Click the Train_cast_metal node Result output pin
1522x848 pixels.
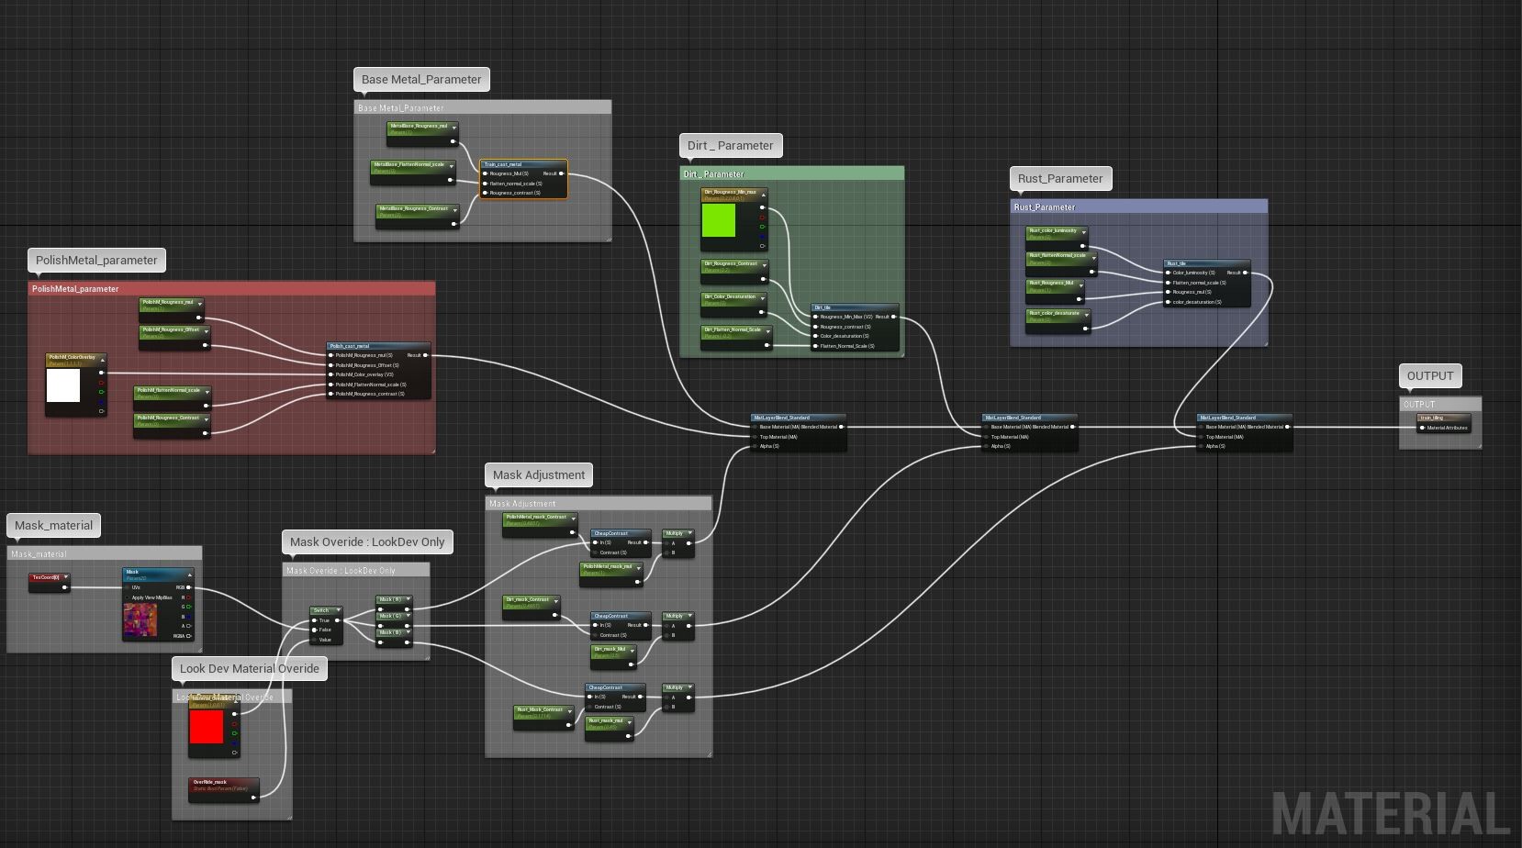[x=561, y=173]
